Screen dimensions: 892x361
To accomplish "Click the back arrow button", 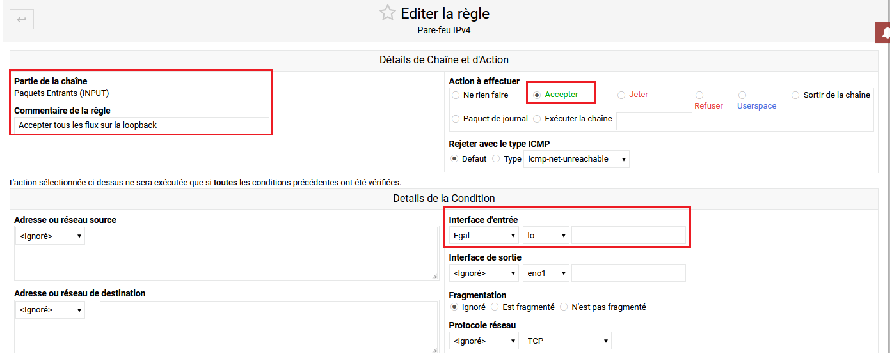I will coord(22,19).
